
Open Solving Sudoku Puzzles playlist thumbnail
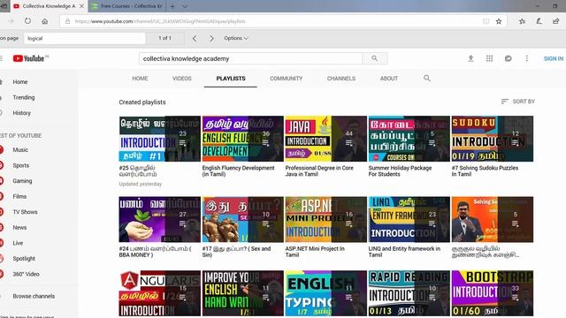pyautogui.click(x=493, y=139)
